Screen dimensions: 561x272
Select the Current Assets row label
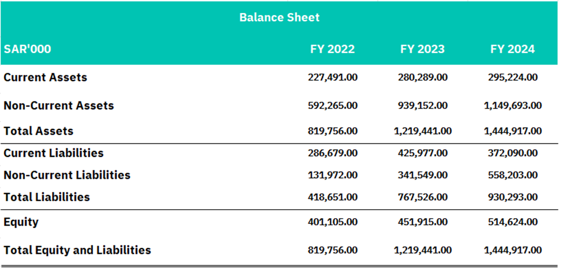coord(45,77)
